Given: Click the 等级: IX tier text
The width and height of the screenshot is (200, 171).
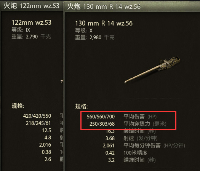Looking at the screenshot, I should (21, 30).
